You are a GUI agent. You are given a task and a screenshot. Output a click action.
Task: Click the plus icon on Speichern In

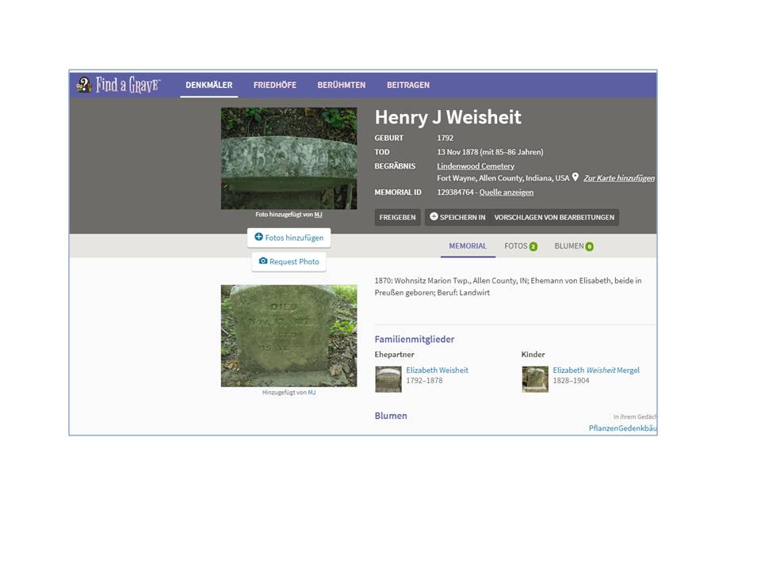point(434,217)
